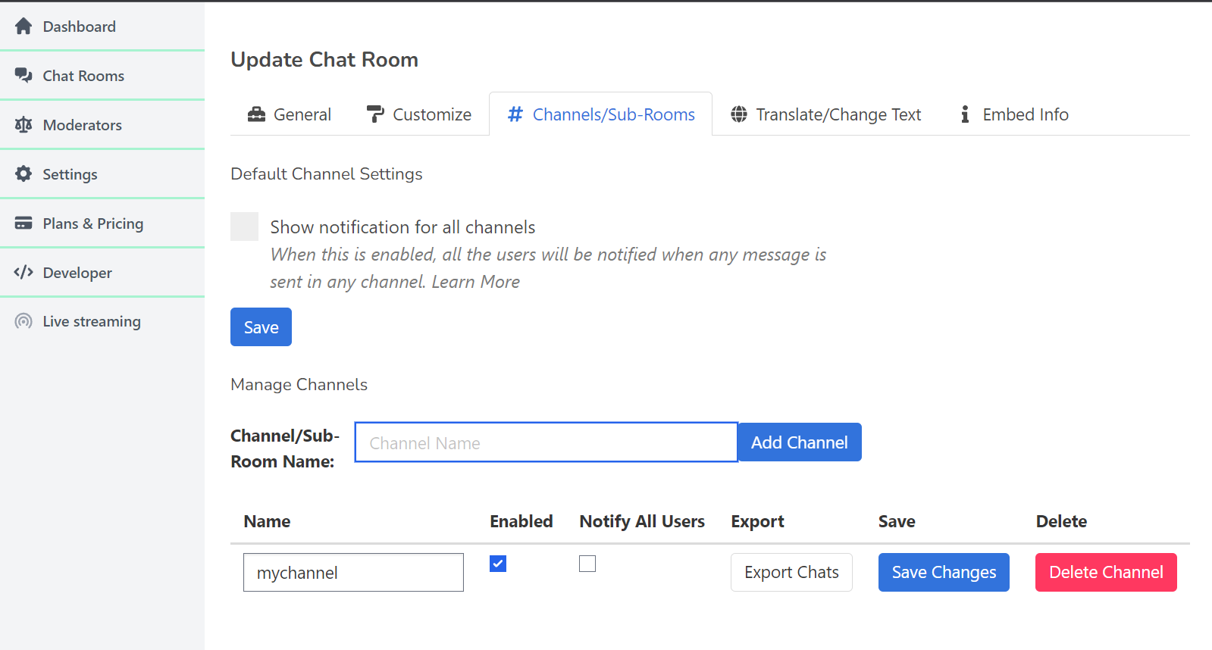The width and height of the screenshot is (1212, 650).
Task: Open the Developer sidebar section
Action: [102, 273]
